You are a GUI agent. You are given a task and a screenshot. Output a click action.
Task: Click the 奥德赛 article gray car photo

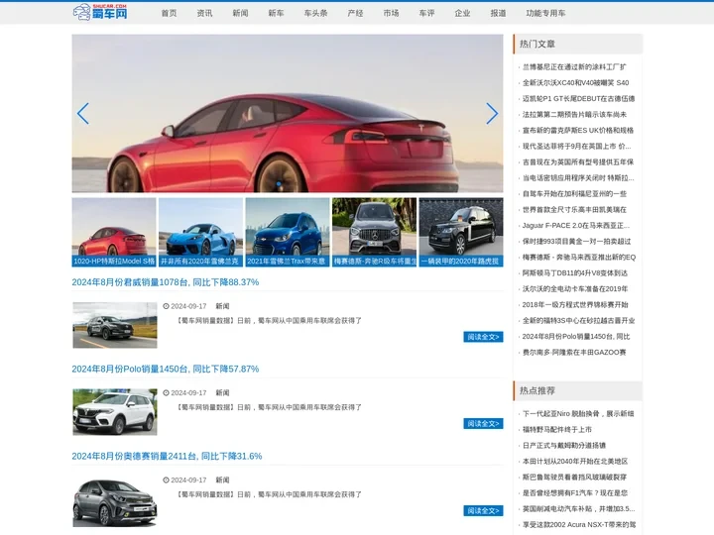[x=115, y=501]
